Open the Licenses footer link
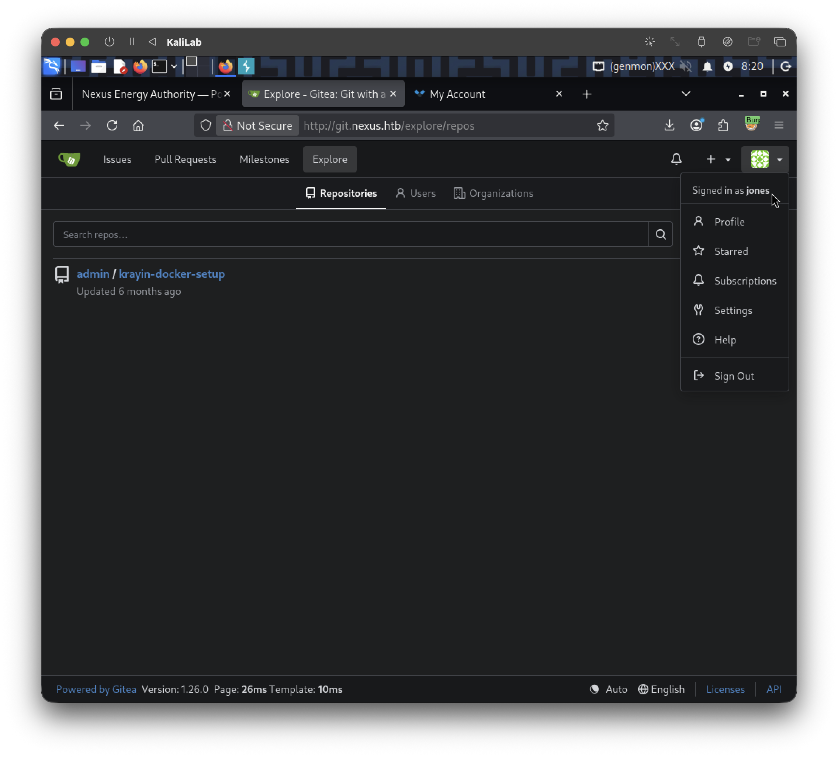 point(726,689)
